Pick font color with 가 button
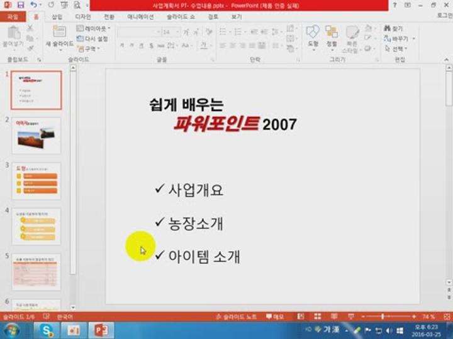 [x=204, y=46]
